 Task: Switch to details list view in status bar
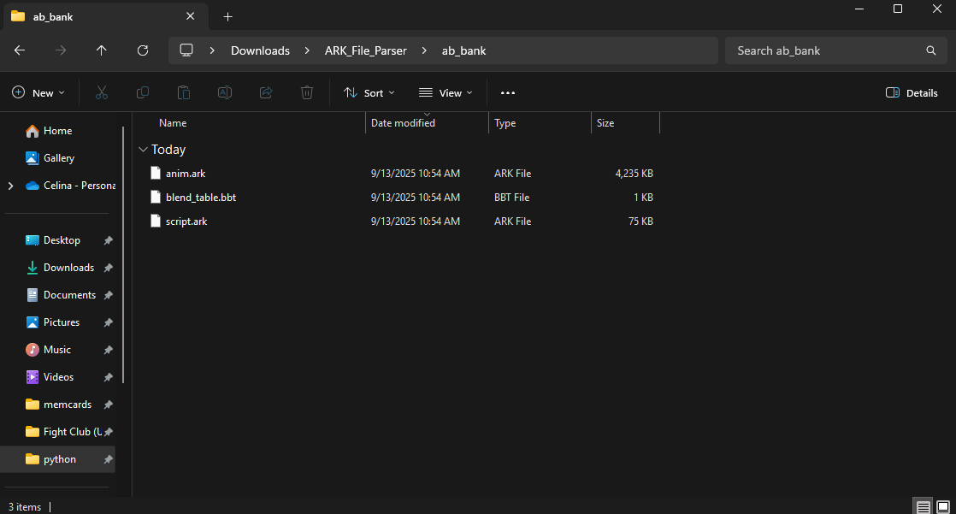pyautogui.click(x=923, y=506)
